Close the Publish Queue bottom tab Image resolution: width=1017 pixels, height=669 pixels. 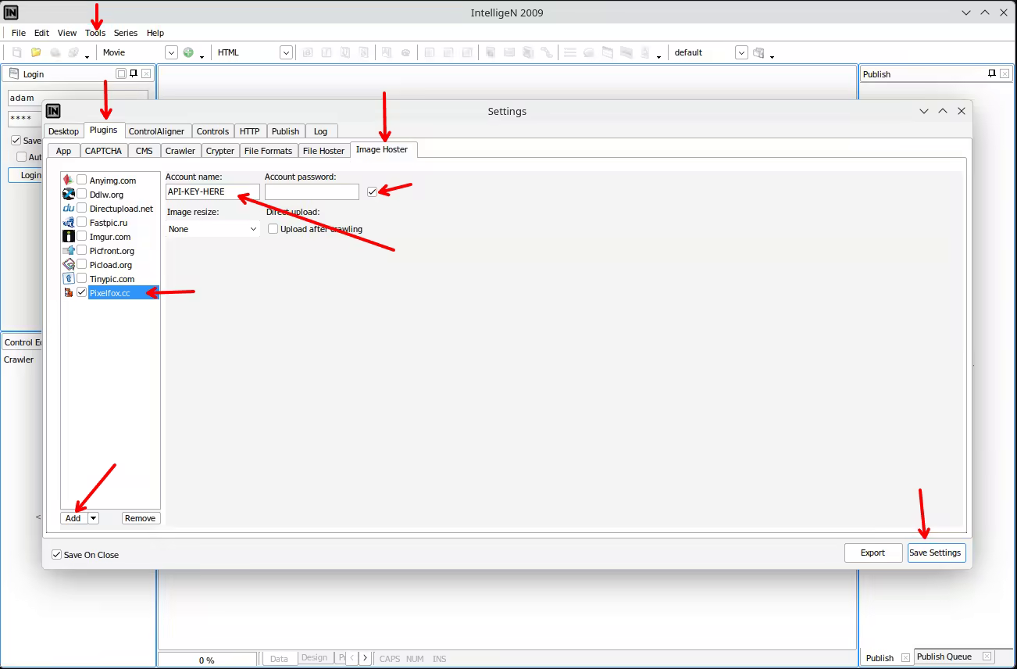click(987, 656)
